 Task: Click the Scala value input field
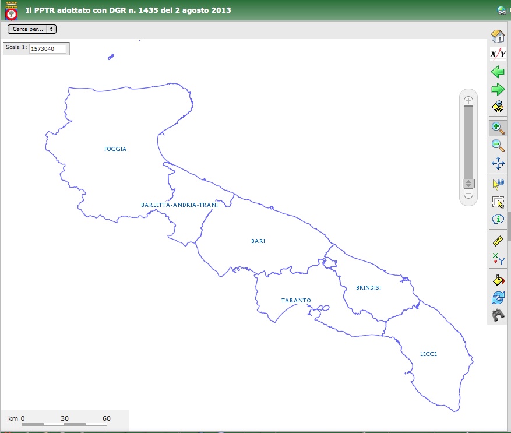[47, 49]
